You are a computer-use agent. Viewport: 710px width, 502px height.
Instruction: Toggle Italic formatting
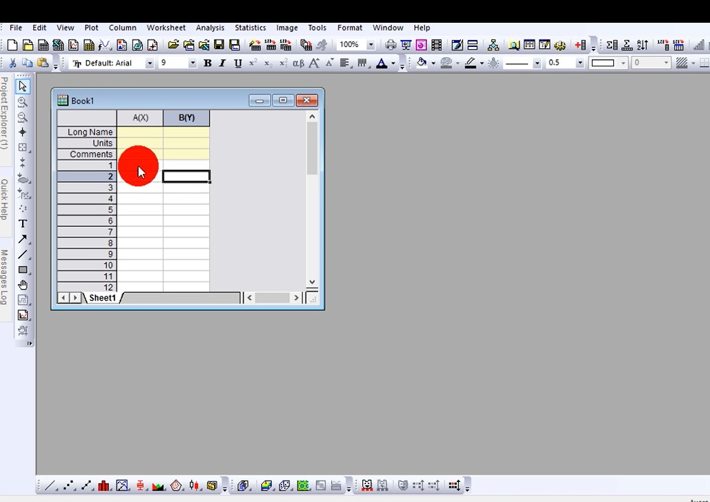[222, 63]
